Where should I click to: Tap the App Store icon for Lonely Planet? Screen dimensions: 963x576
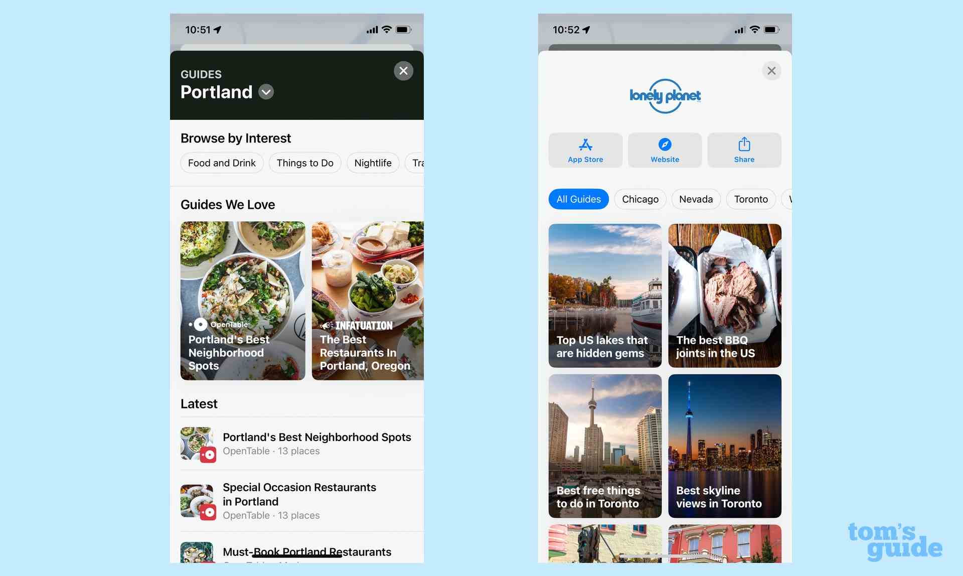click(x=585, y=150)
